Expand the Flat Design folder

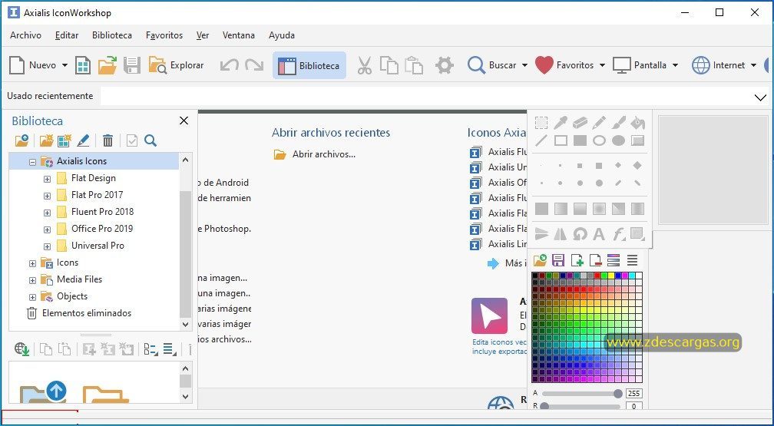[47, 179]
